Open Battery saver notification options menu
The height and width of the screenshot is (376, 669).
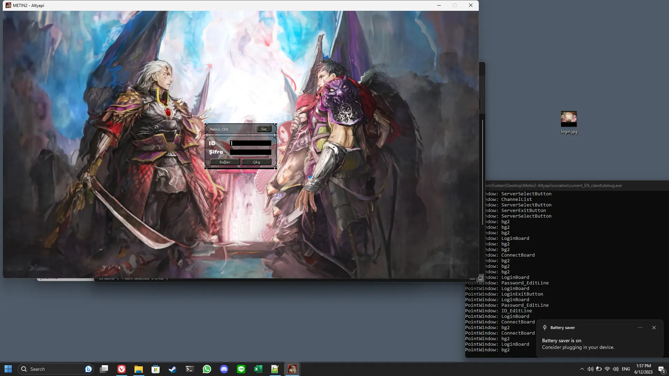[640, 328]
